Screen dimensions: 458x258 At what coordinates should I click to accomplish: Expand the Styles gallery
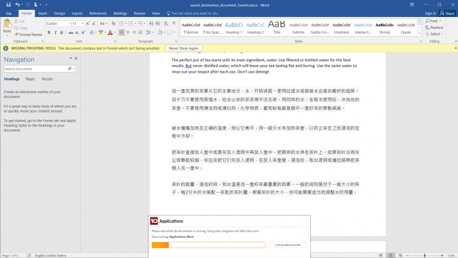coord(419,33)
